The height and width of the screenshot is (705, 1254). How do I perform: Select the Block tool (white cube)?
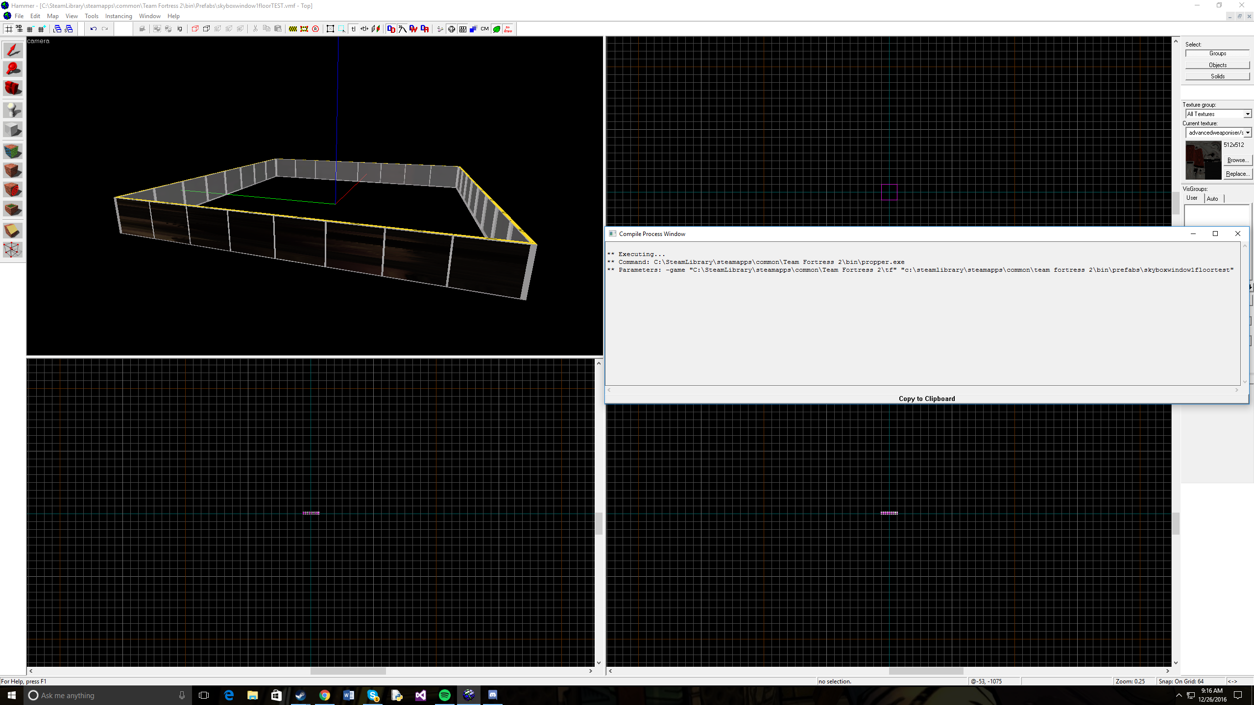pos(13,130)
